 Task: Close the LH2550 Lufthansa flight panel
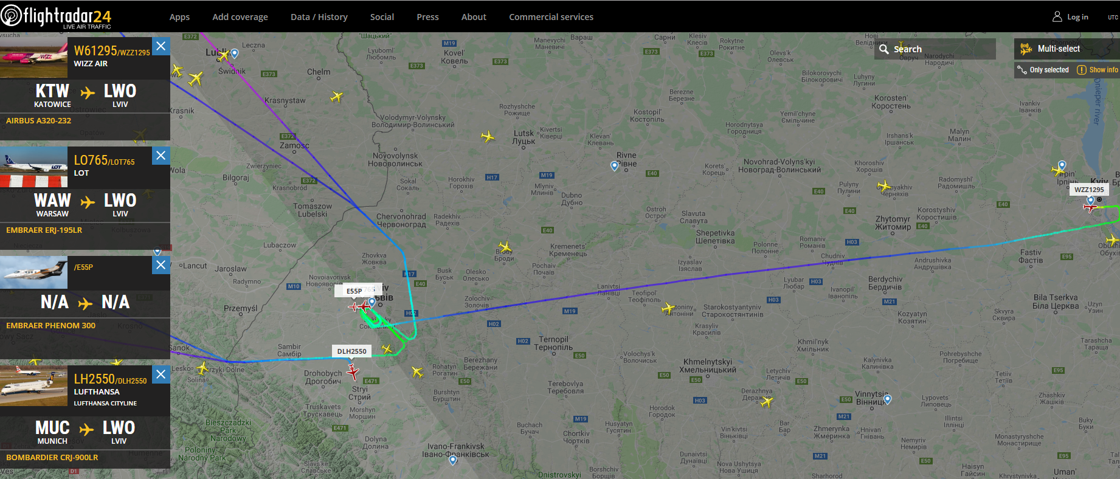pos(161,374)
